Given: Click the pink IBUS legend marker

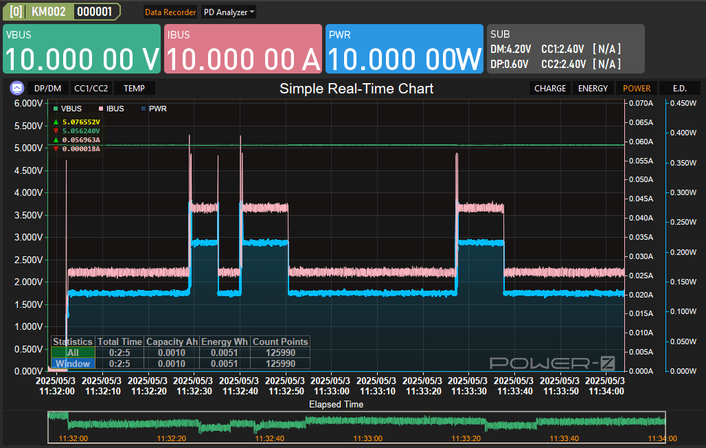Looking at the screenshot, I should pyautogui.click(x=100, y=109).
